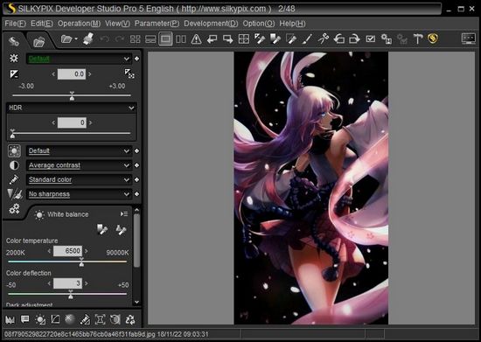481x342 pixels.
Task: Click the check mark reservation icon
Action: pos(371,39)
